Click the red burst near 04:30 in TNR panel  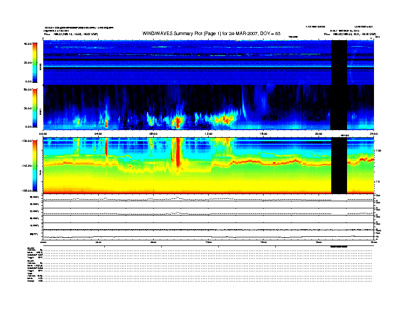(106, 147)
